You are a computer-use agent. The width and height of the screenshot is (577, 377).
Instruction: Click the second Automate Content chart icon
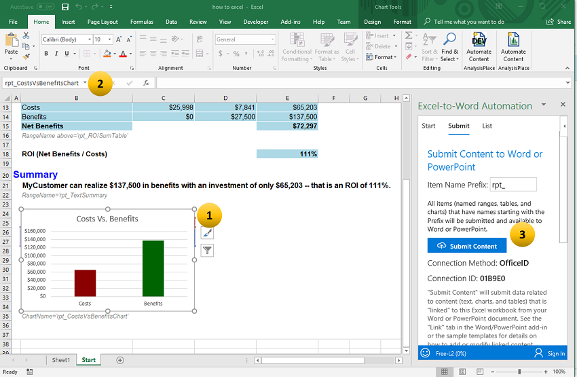point(513,40)
